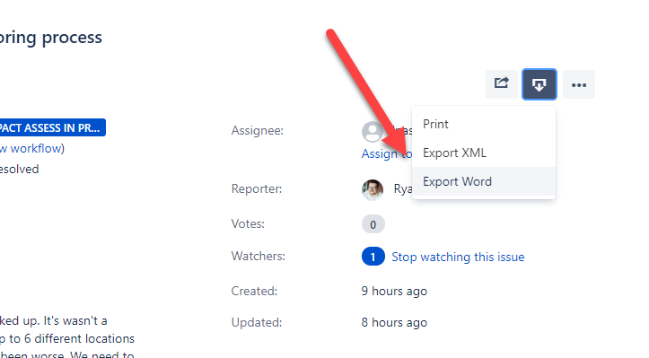Click the Stop watching this issue link
Viewport: 649px width, 358px height.
458,257
